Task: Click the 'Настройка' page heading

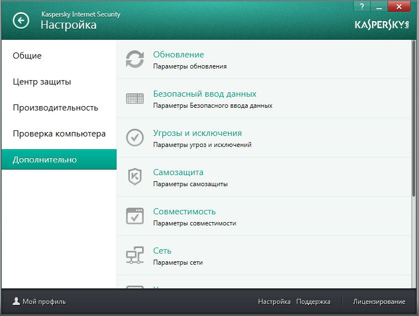Action: coord(69,25)
